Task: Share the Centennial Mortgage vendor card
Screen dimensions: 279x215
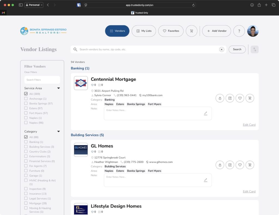Action: [x=220, y=98]
